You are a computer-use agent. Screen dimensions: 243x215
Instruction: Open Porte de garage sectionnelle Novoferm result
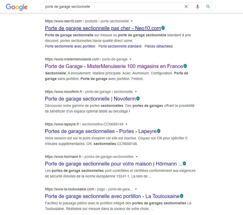(90, 99)
